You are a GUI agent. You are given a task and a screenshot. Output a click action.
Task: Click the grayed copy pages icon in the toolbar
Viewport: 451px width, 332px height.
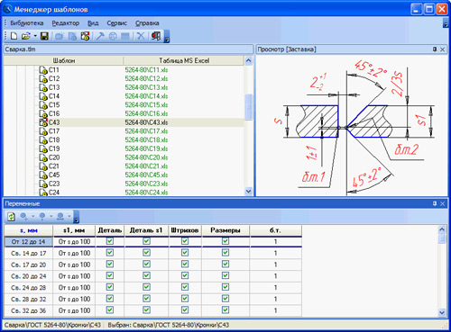72,36
